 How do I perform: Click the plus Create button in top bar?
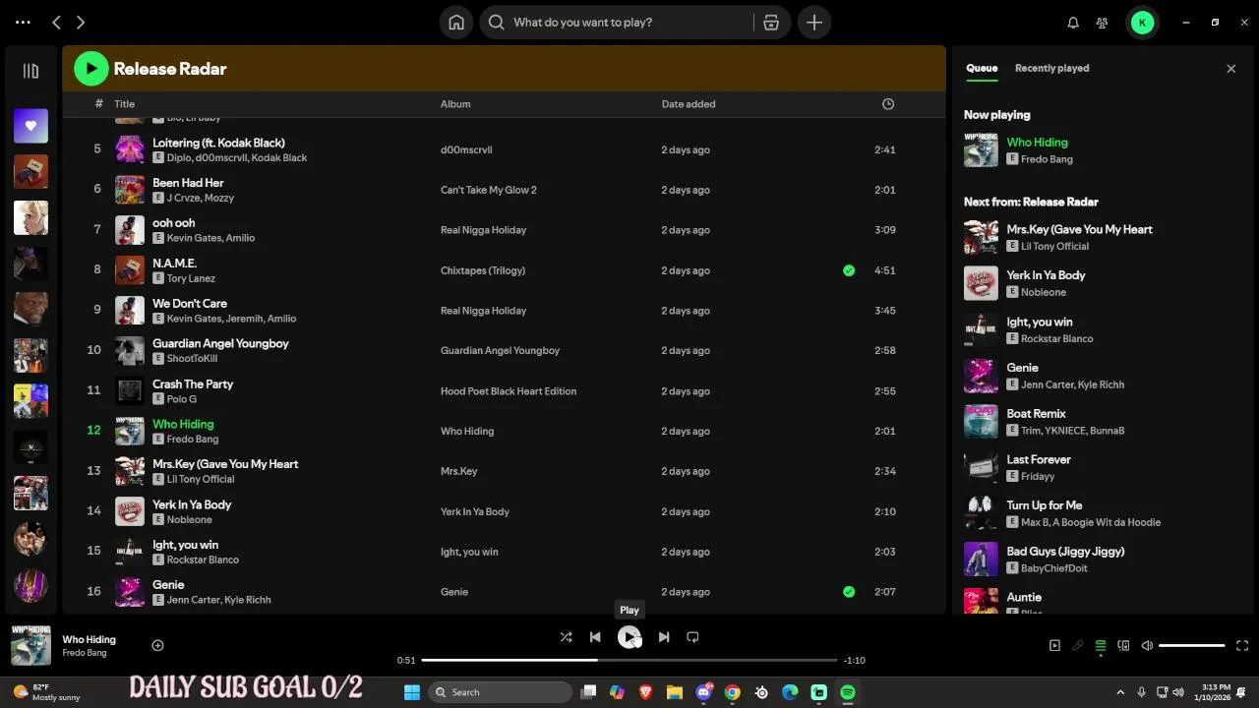coord(814,23)
